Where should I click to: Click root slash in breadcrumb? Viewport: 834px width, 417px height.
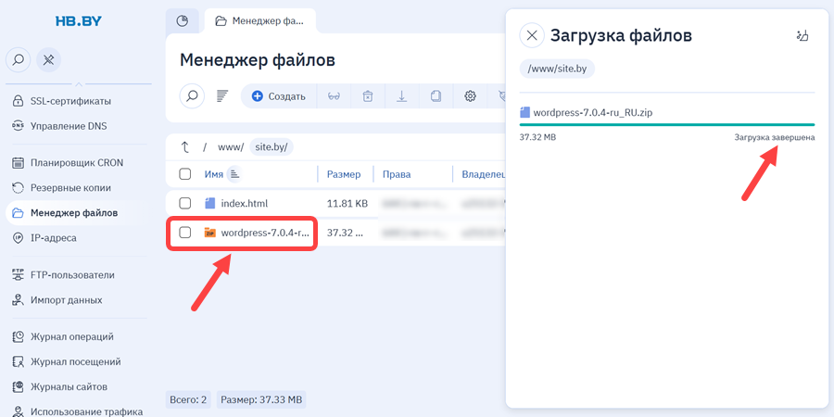pyautogui.click(x=205, y=147)
